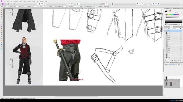Switch to the Liquify persona
The height and width of the screenshot is (102, 183).
pyautogui.click(x=6, y=4)
